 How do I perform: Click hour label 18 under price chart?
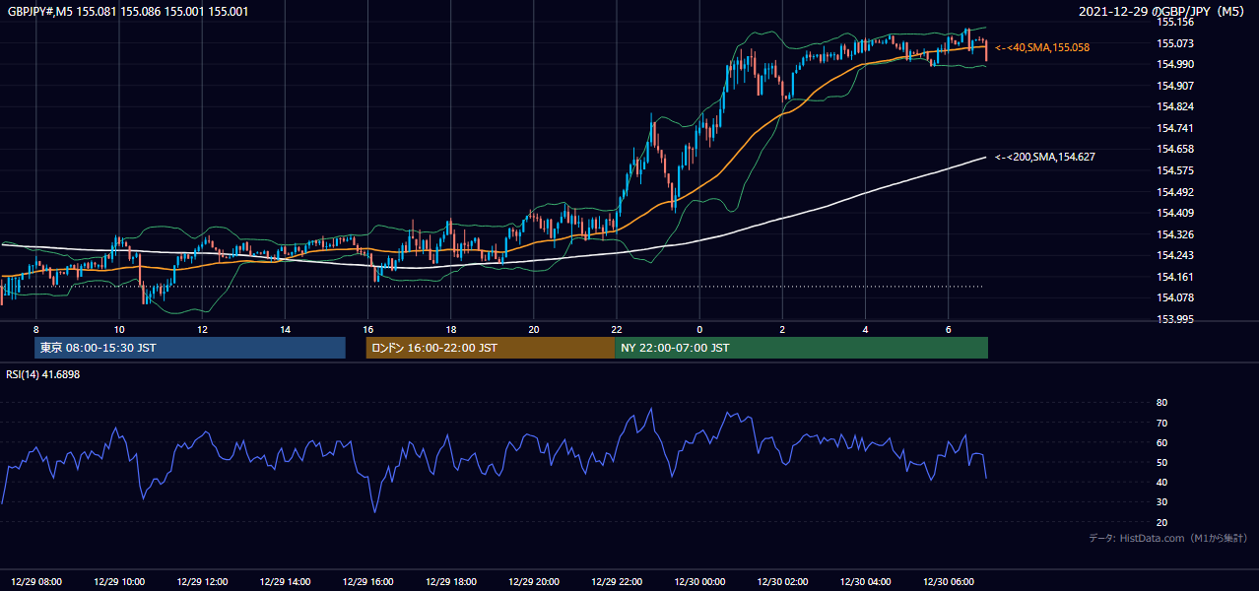450,329
